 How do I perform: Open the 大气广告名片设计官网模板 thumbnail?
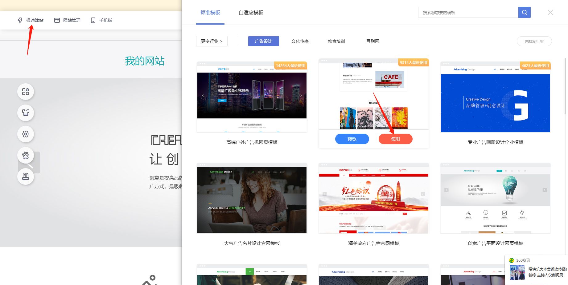tap(252, 198)
